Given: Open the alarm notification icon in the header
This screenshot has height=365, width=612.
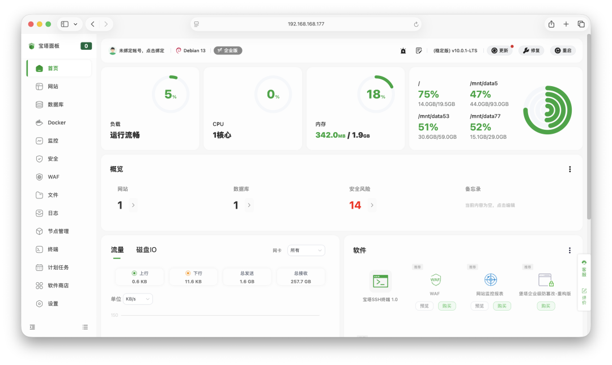Looking at the screenshot, I should [x=403, y=50].
